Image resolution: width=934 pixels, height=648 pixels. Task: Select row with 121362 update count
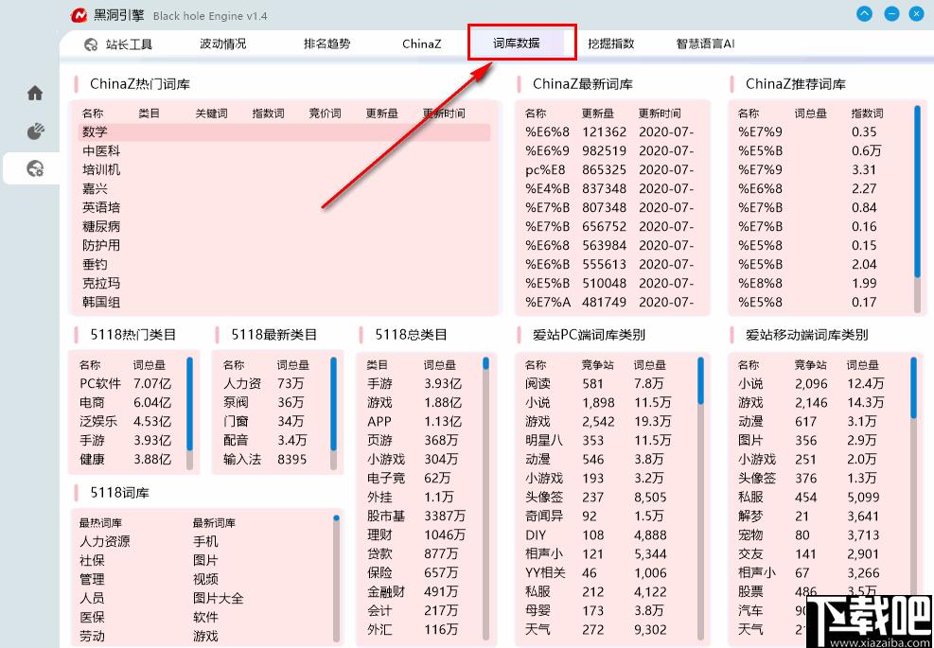click(610, 132)
